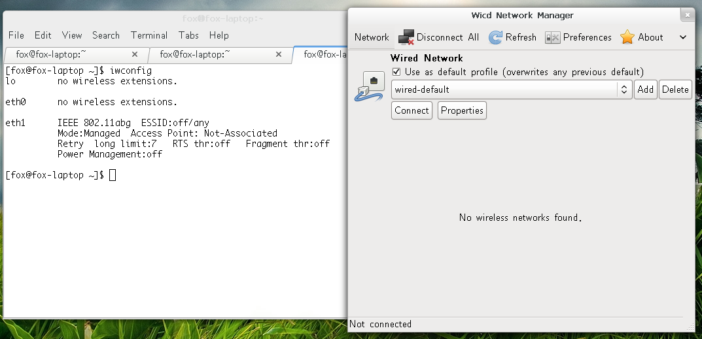Close the second fox@fox-laptop terminal tab

pos(279,55)
